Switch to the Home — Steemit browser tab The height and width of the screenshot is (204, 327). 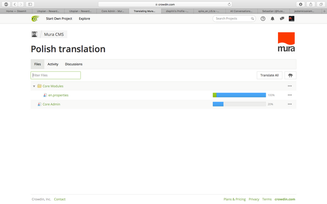tap(16, 11)
